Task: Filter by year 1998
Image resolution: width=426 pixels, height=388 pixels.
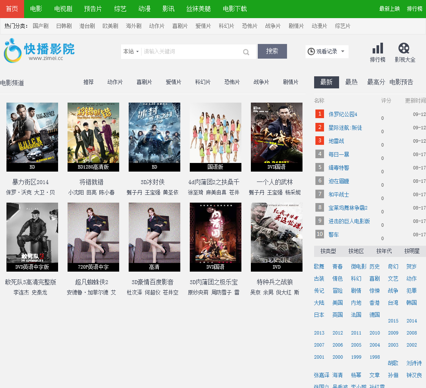Action: (x=375, y=357)
